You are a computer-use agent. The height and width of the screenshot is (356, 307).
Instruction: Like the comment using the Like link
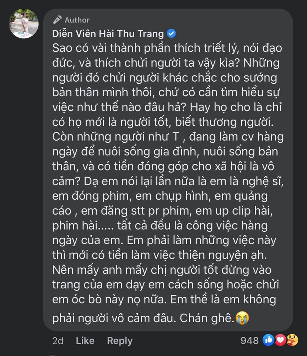click(x=85, y=341)
